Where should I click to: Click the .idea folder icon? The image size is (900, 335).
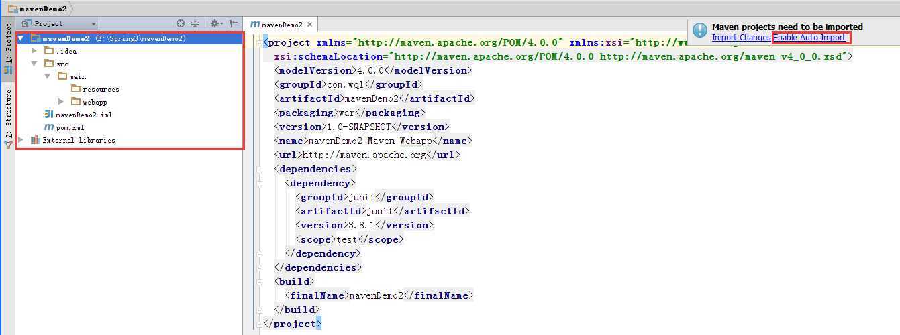(49, 51)
